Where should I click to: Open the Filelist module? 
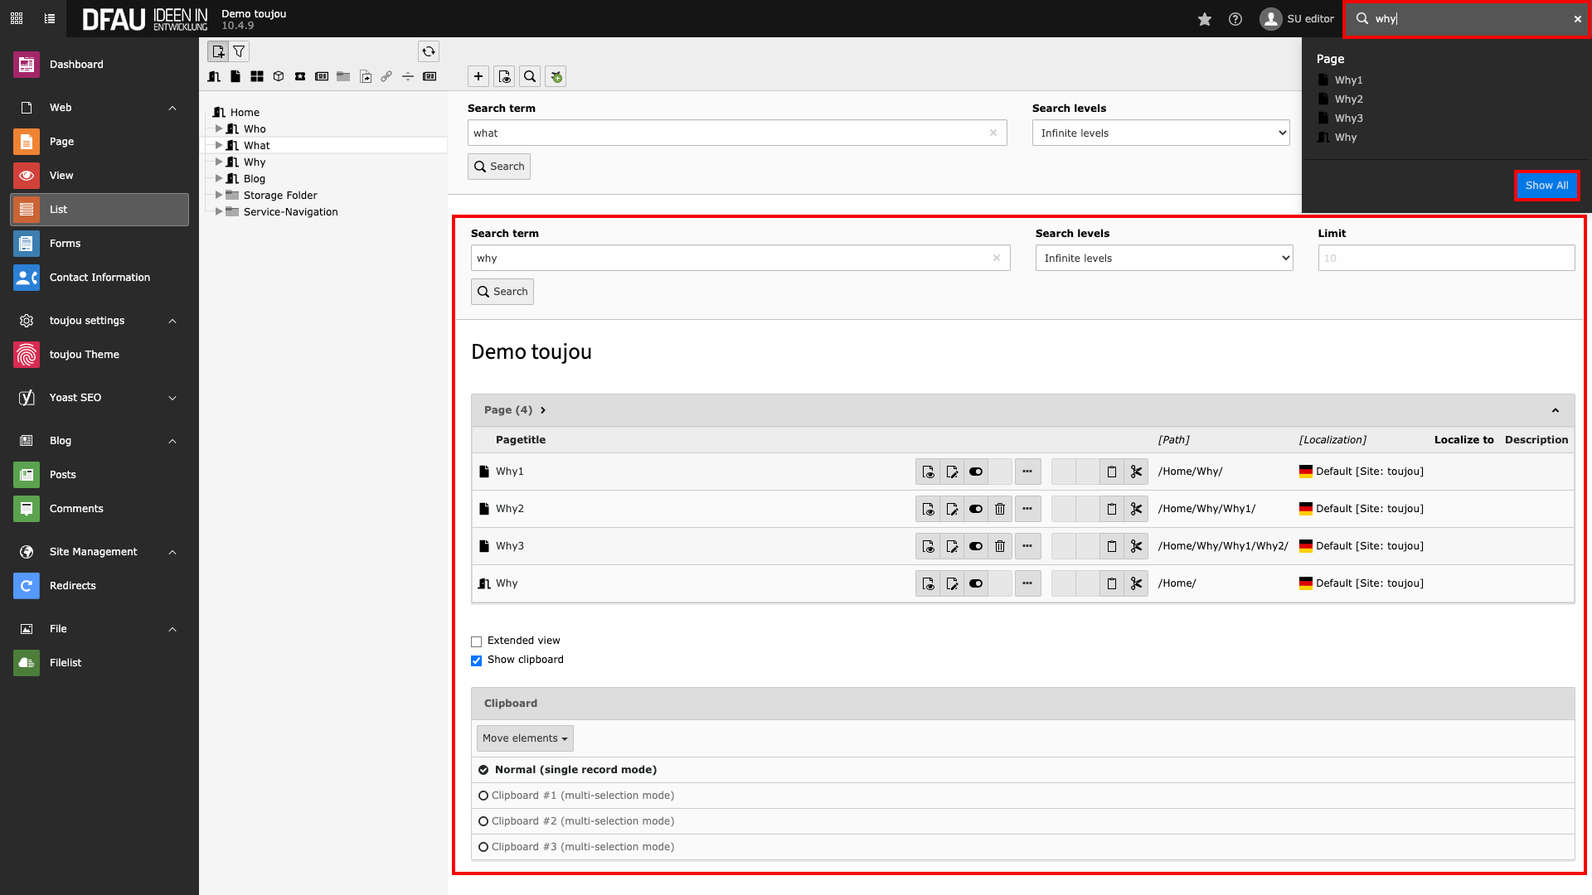[x=66, y=663]
